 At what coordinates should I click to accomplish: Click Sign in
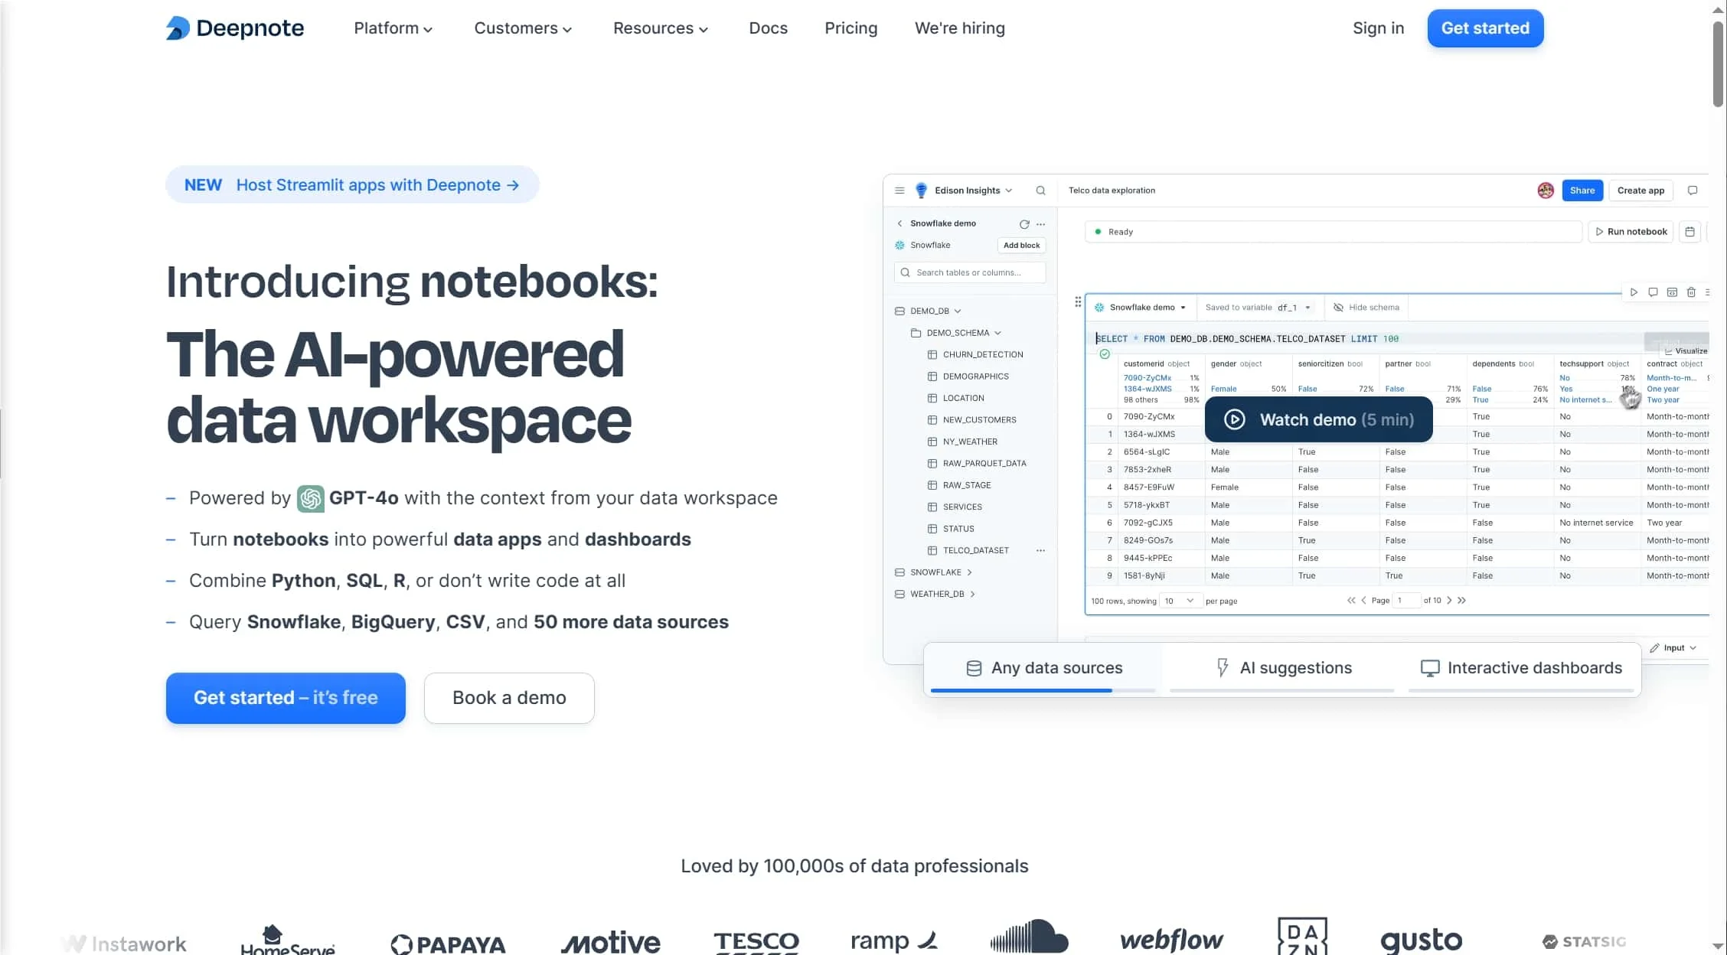pyautogui.click(x=1378, y=28)
